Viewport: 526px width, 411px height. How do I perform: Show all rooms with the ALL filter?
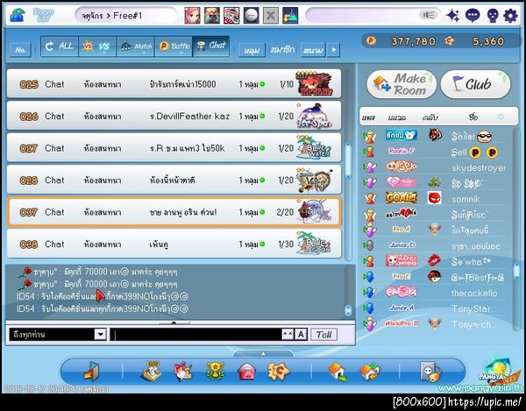pyautogui.click(x=60, y=46)
